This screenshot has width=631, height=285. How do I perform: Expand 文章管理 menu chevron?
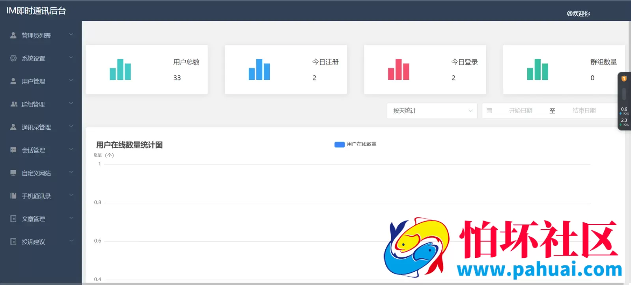pos(71,218)
